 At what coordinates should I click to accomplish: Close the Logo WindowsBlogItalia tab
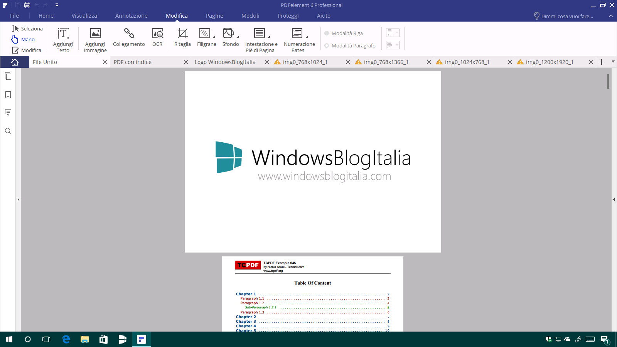tap(267, 62)
